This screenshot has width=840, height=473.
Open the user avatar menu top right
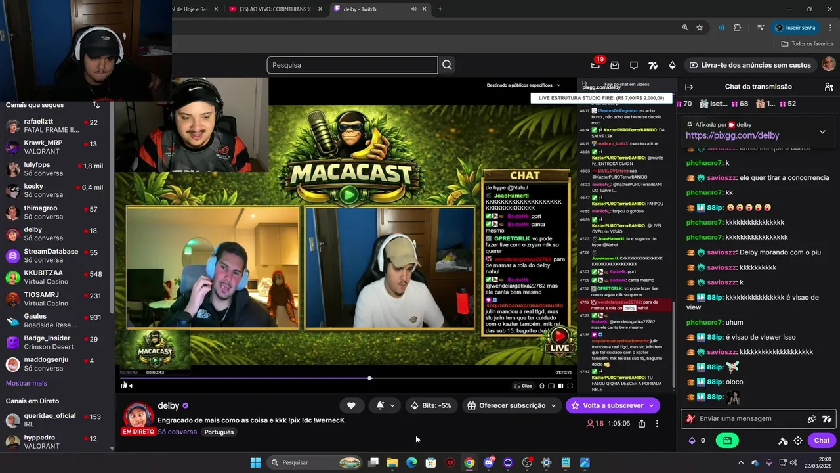click(829, 64)
